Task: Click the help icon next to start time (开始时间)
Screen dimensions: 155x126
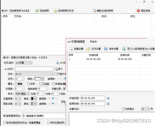Action: click(108, 98)
